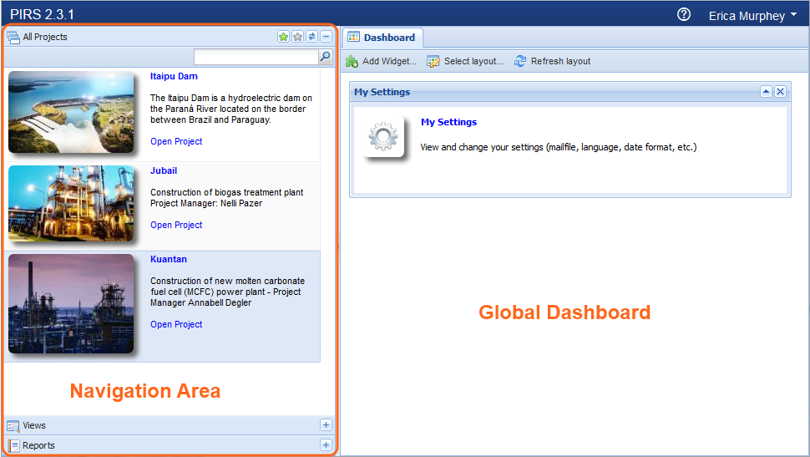
Task: Collapse the My Settings widget
Action: coord(766,92)
